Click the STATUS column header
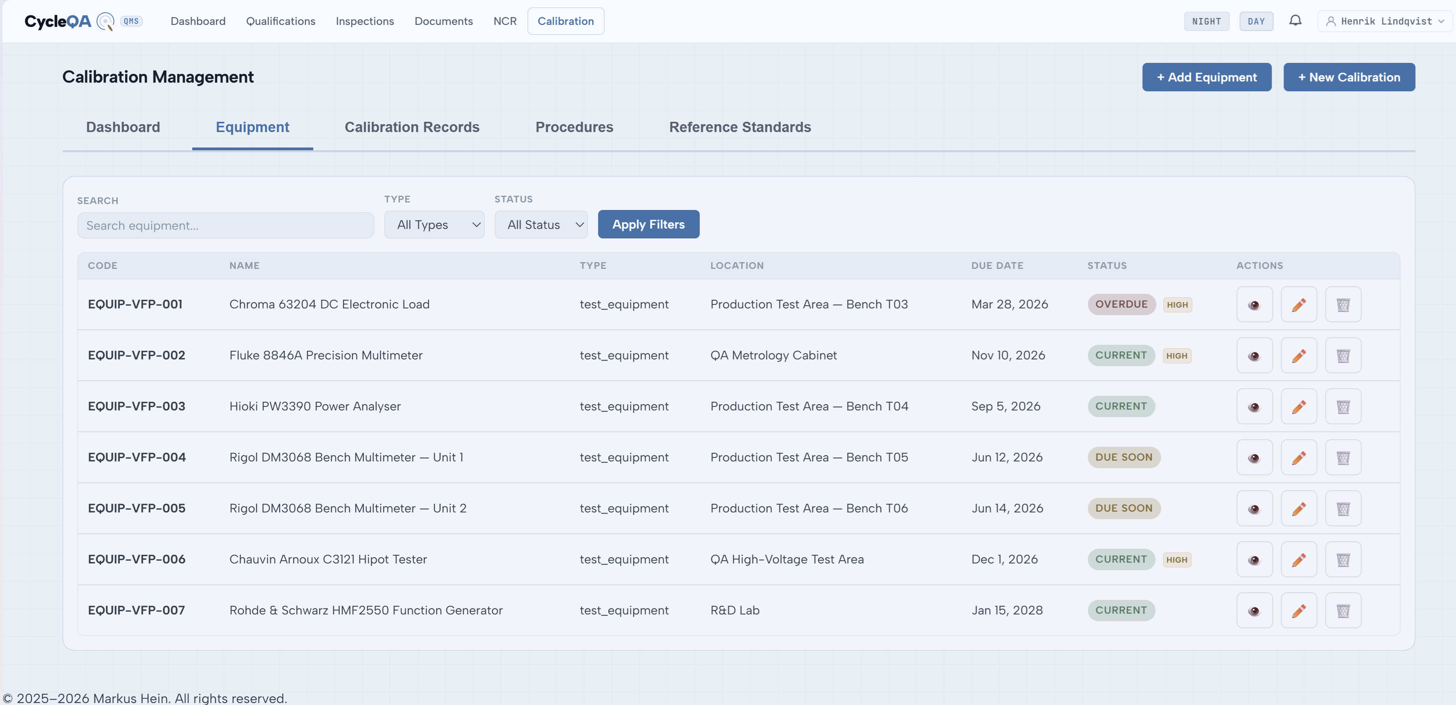 pyautogui.click(x=1107, y=265)
